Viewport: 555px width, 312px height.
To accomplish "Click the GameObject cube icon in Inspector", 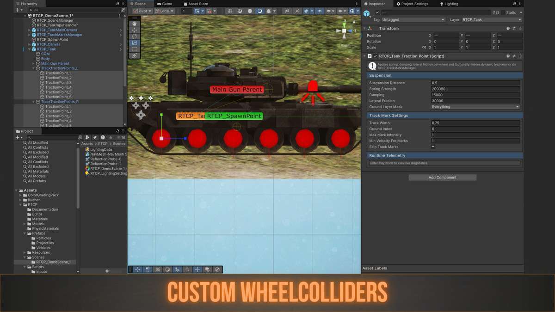I will click(367, 13).
